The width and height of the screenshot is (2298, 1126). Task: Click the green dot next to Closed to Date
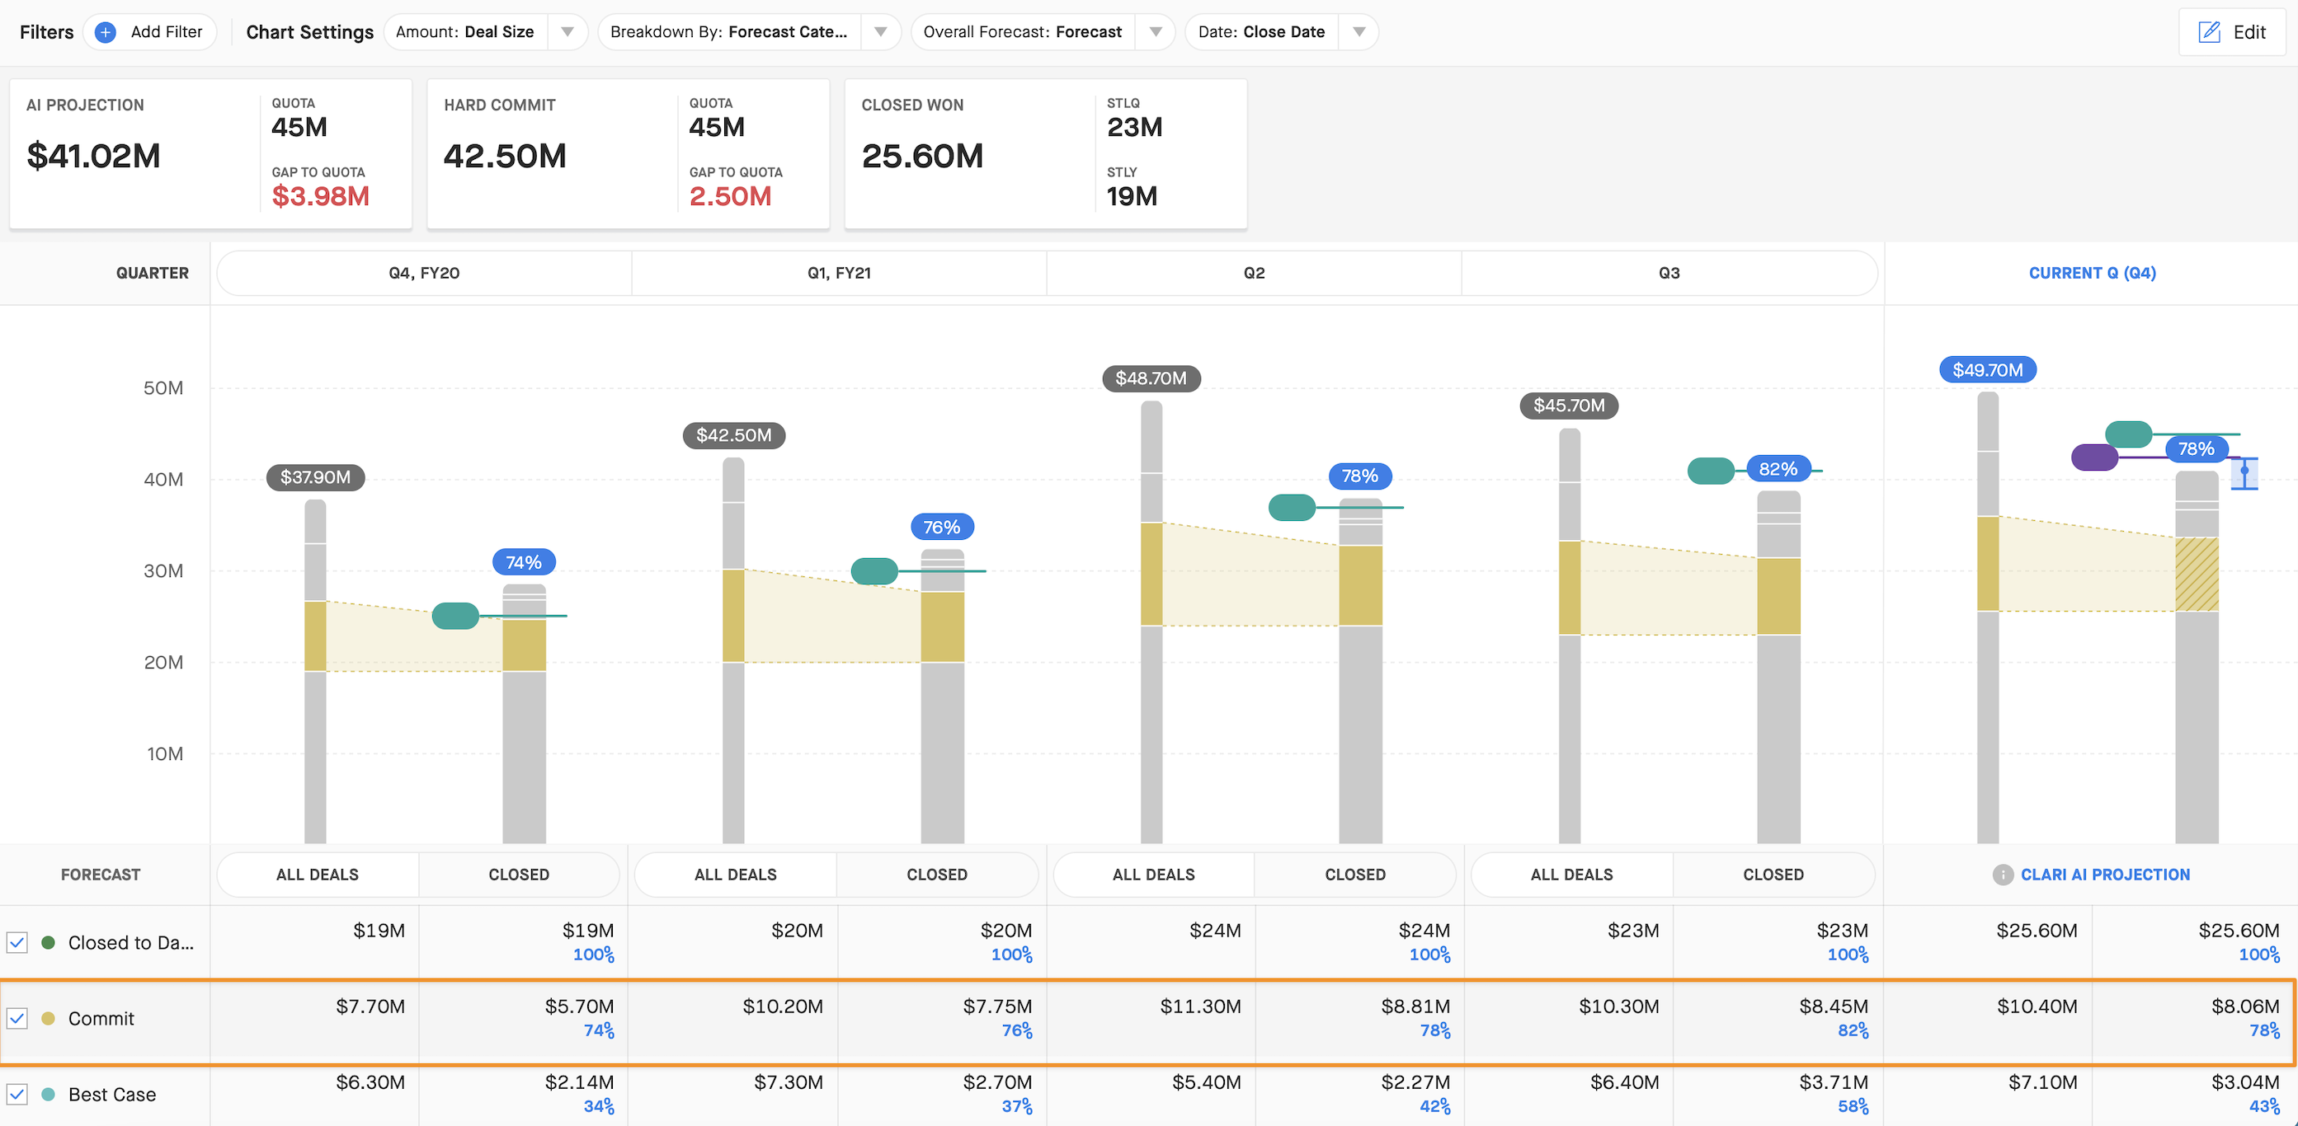click(x=48, y=942)
